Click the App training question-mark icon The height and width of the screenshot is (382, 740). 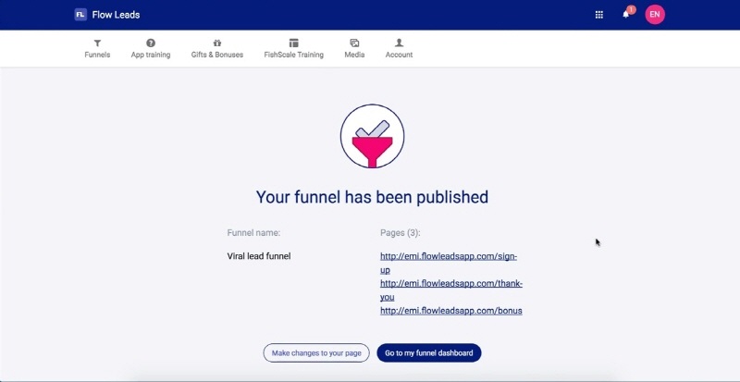click(x=151, y=43)
